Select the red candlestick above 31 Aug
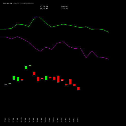 coord(66,84)
